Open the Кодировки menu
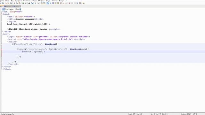The width and height of the screenshot is (205, 115). [x=18, y=1]
